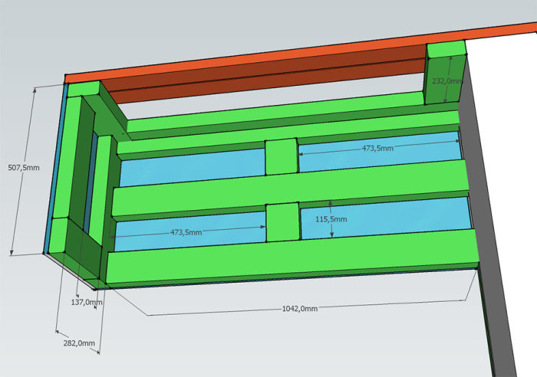Click the upper right 473,5mm dimension label

[377, 148]
